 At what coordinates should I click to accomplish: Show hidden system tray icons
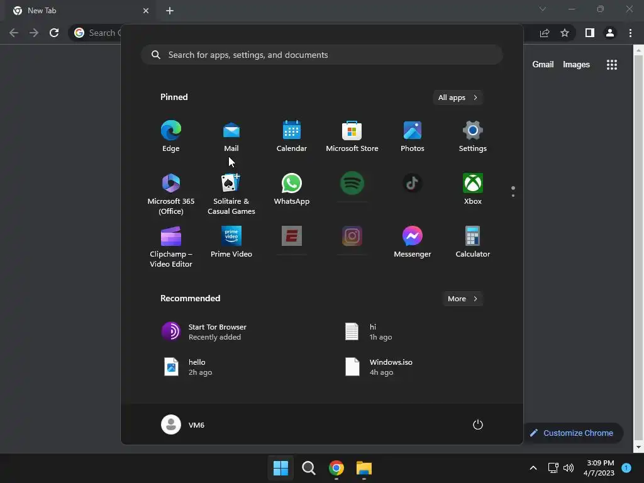[533, 468]
